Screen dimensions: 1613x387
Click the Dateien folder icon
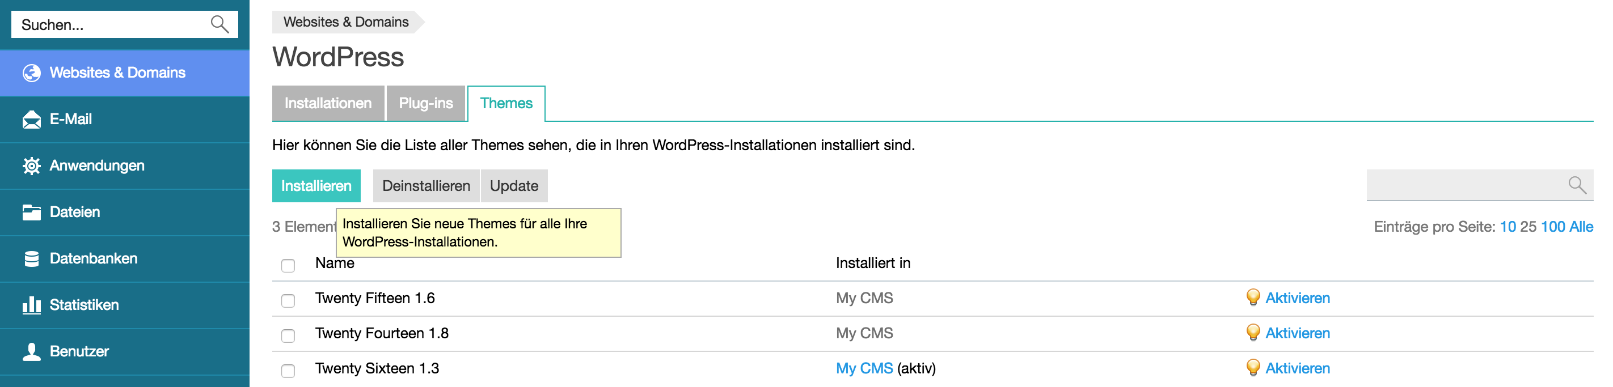coord(31,212)
